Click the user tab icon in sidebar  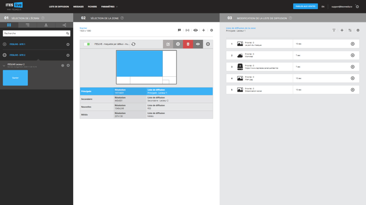(46, 25)
